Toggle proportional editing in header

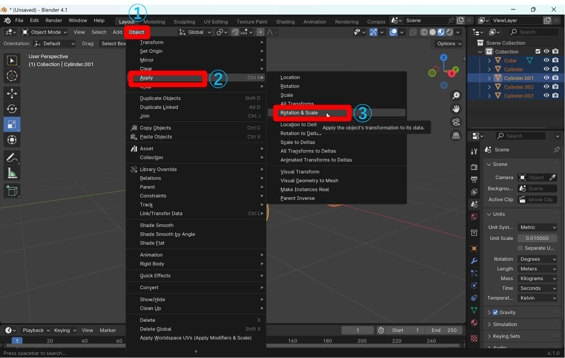pyautogui.click(x=260, y=32)
